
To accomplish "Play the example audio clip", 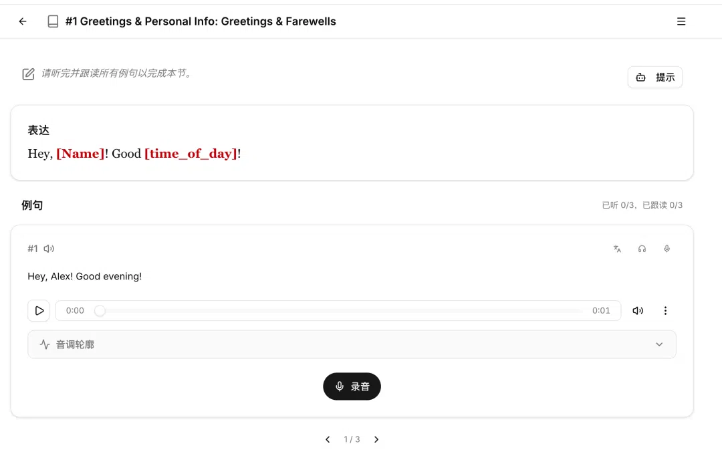I will [x=39, y=310].
